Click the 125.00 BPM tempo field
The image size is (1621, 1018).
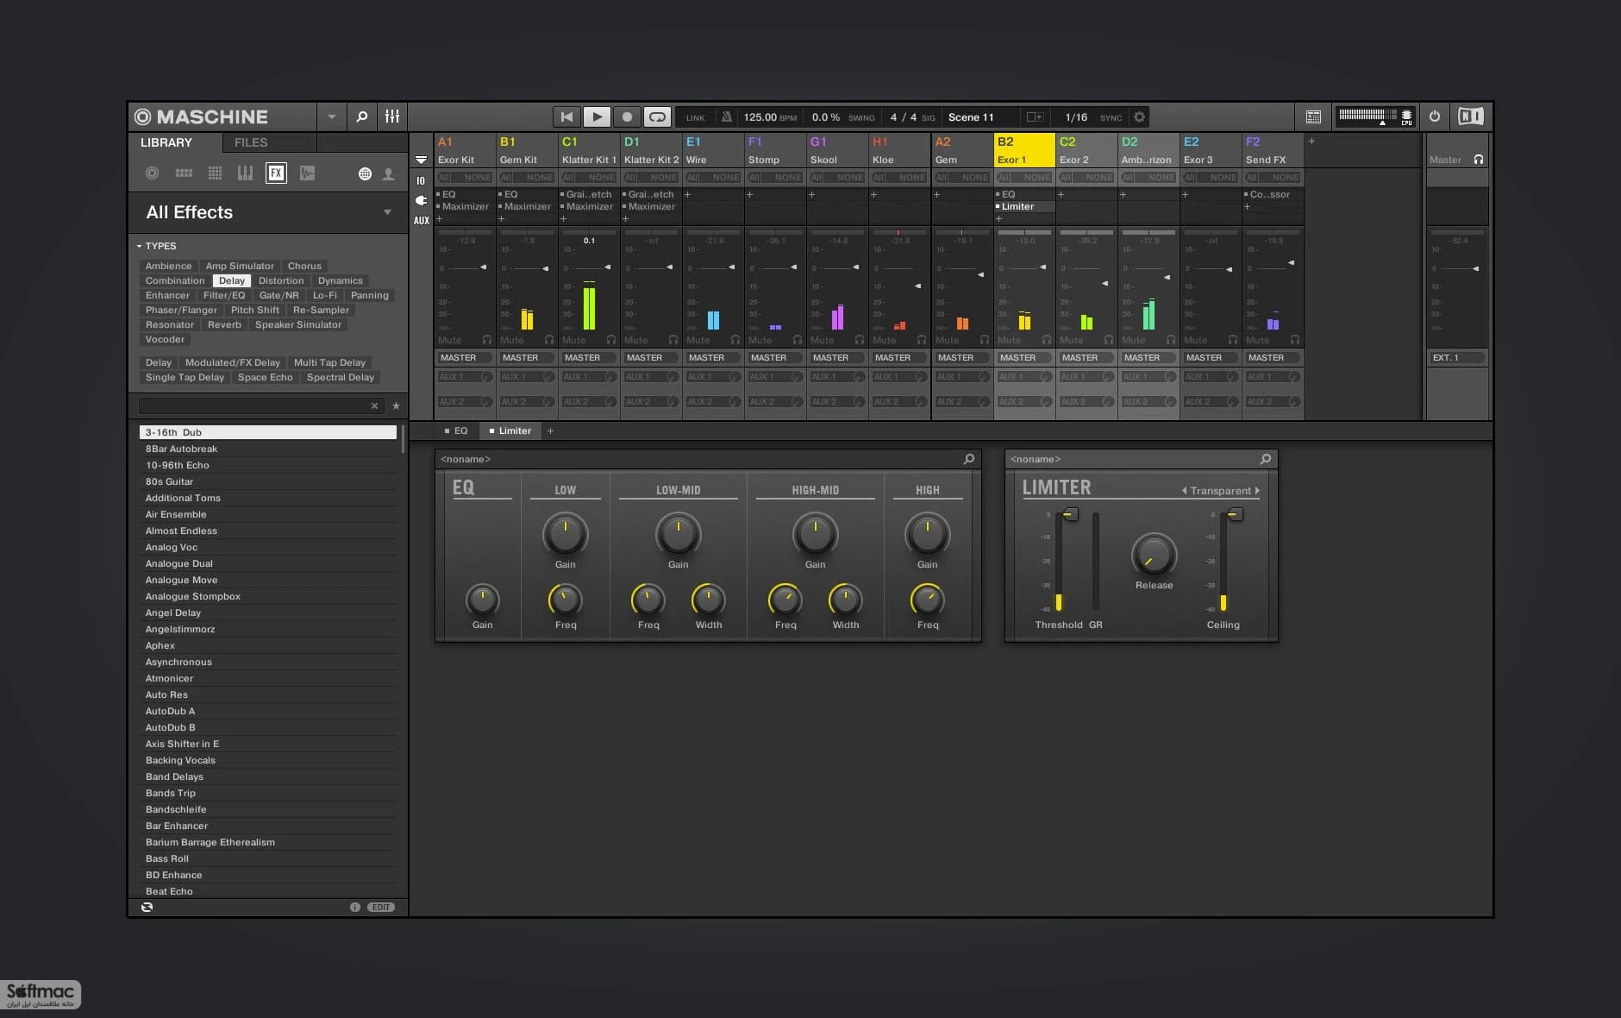pos(769,117)
